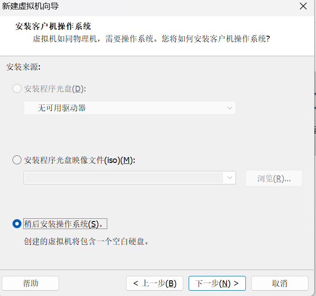Open the 无可用驱动器 drive dropdown
This screenshot has width=316, height=296.
pyautogui.click(x=130, y=108)
